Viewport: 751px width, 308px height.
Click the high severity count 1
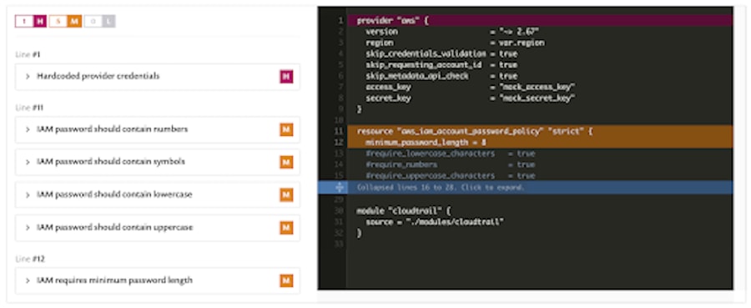(x=24, y=22)
